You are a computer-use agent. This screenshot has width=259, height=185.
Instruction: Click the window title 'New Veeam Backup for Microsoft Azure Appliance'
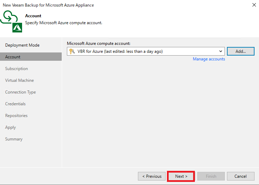(x=48, y=5)
